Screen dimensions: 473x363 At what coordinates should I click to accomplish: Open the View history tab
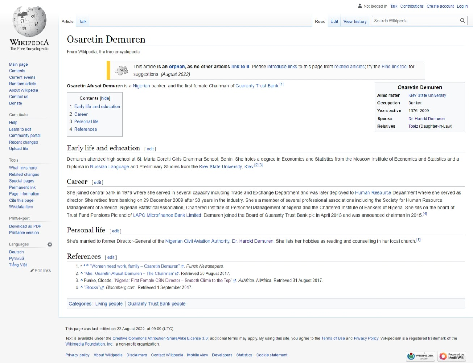[x=355, y=21]
